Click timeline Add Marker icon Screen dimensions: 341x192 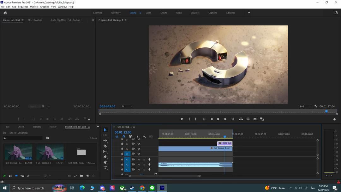(x=137, y=136)
